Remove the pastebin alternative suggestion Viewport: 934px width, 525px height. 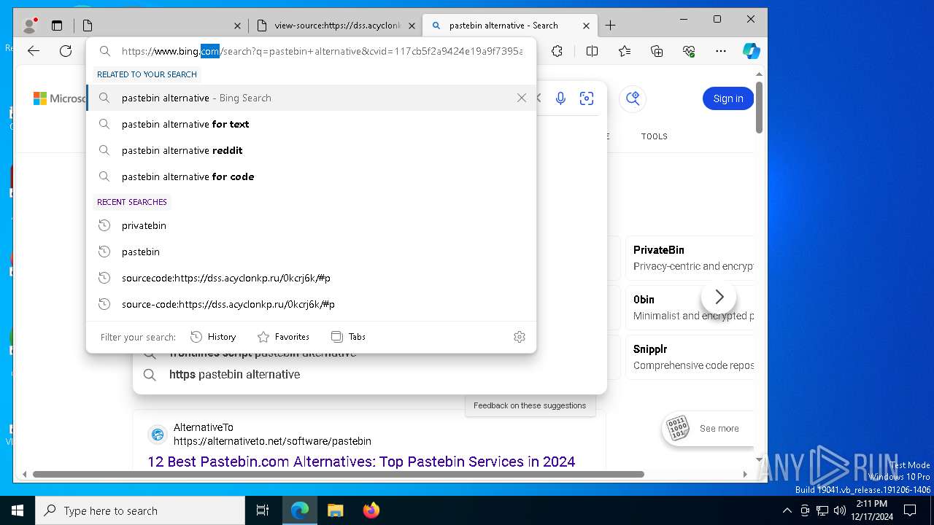(522, 98)
